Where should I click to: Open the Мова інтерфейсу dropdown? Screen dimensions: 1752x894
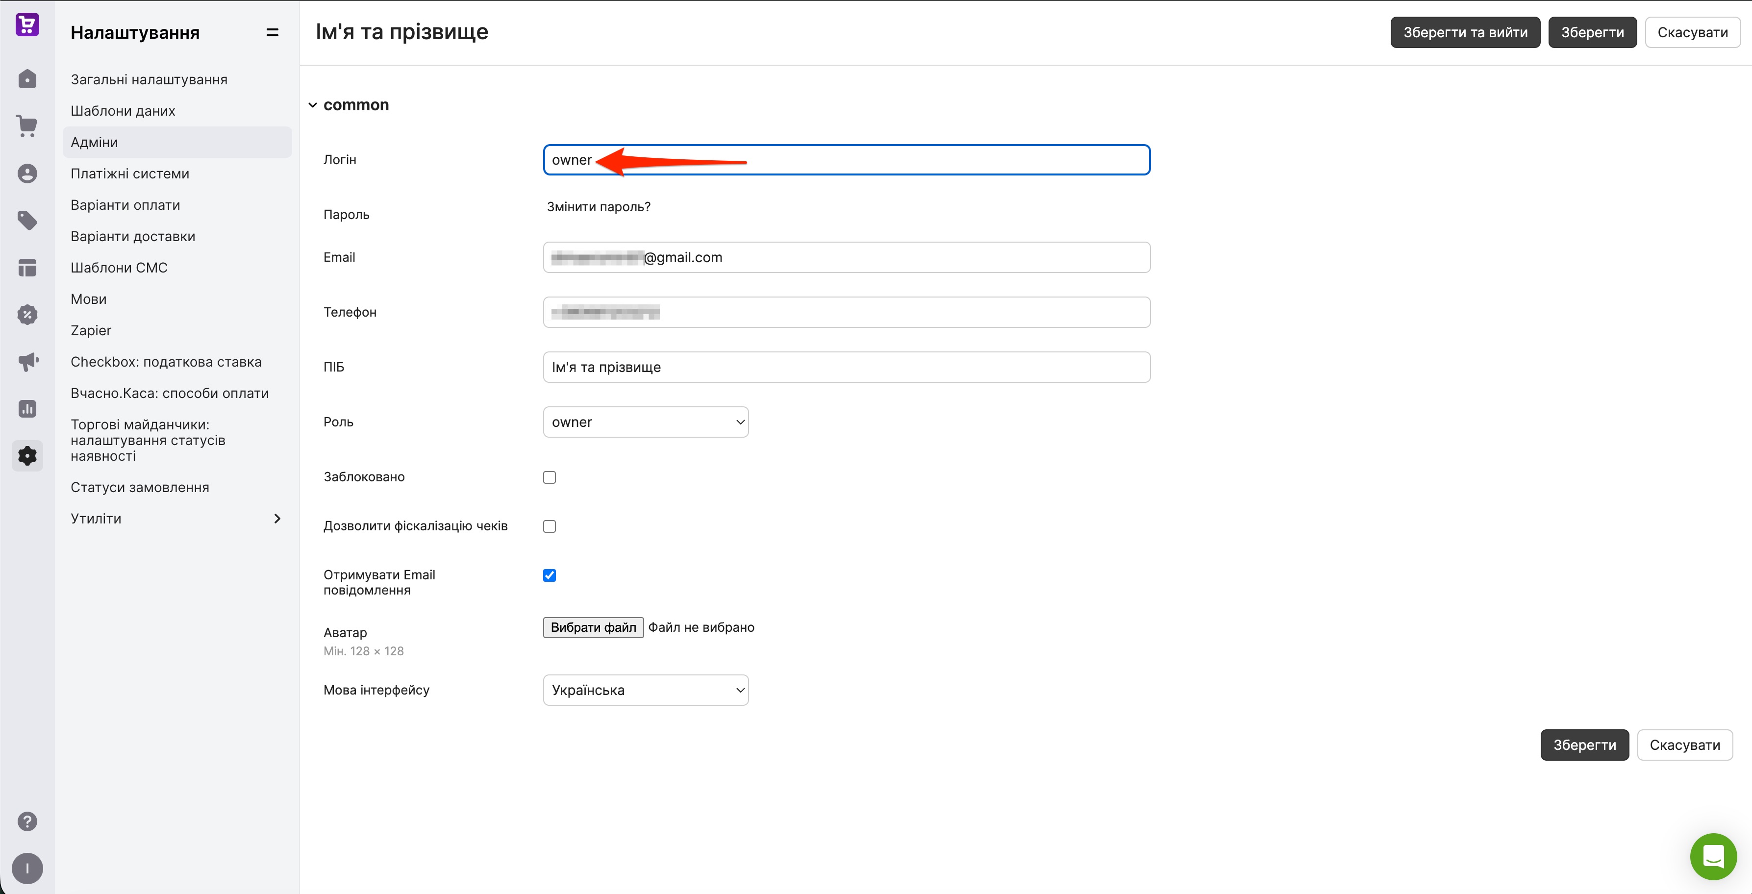pyautogui.click(x=646, y=690)
